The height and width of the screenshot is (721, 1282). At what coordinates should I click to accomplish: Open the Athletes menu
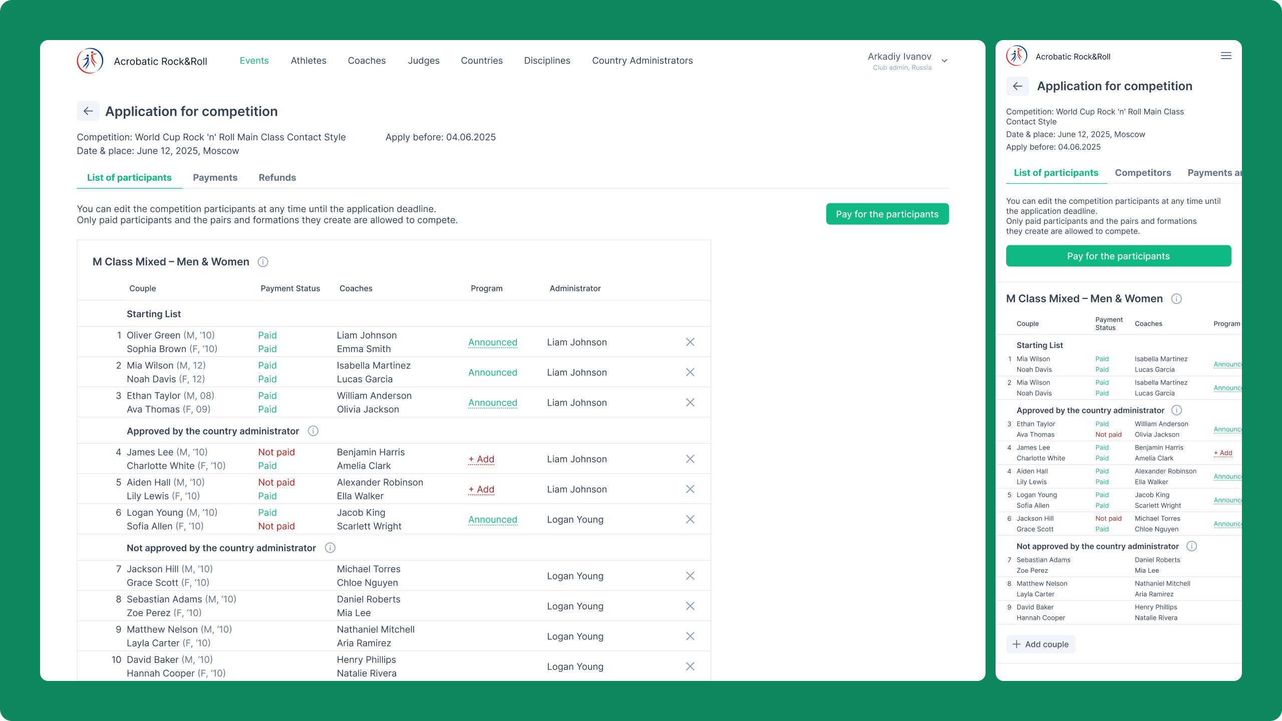pos(308,61)
